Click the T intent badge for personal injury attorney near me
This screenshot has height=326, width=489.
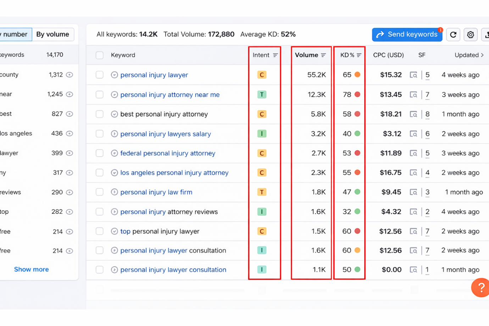[x=262, y=95]
